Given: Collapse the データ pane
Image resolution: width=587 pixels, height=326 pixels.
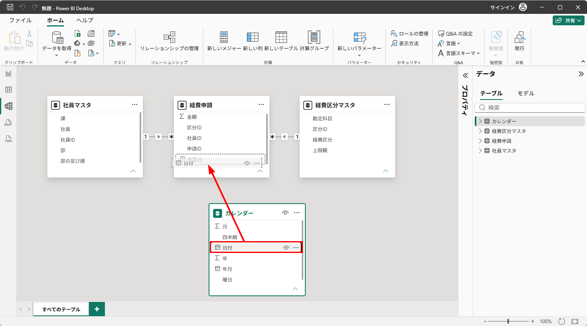Looking at the screenshot, I should click(x=581, y=74).
